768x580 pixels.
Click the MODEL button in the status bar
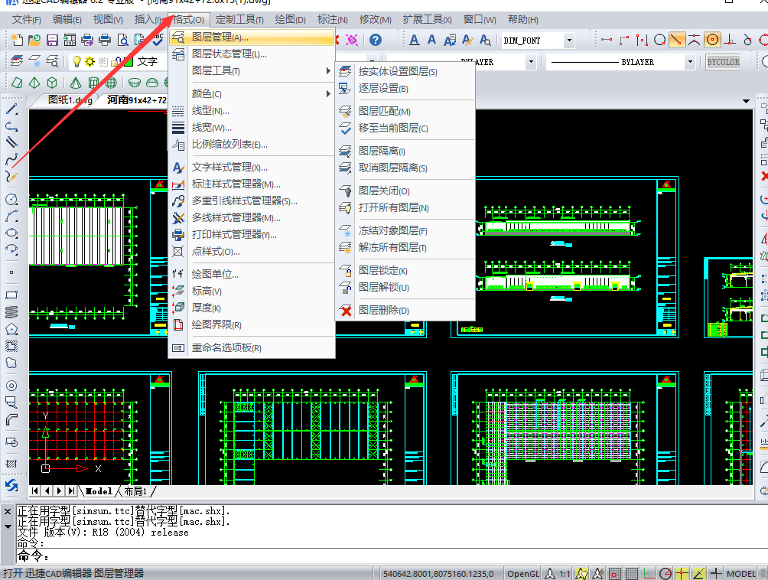(x=741, y=572)
